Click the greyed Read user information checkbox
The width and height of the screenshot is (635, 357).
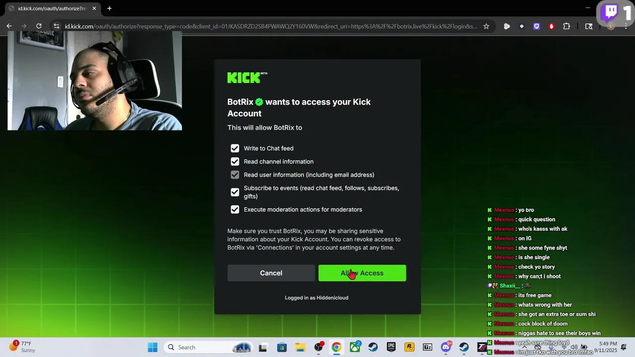pos(235,175)
